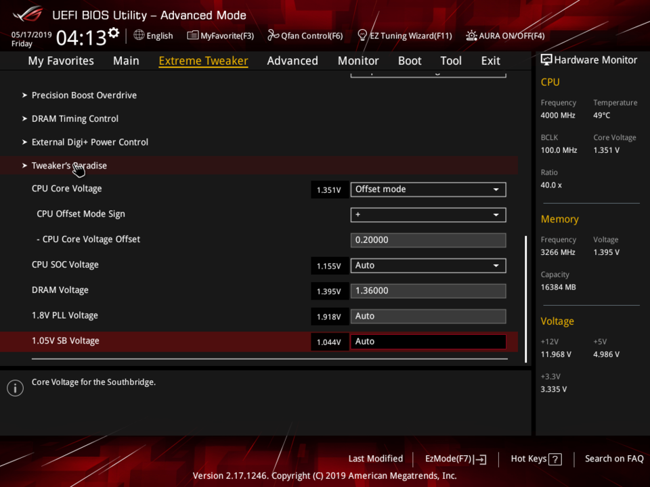Open the My Favorites tab
The image size is (650, 487).
click(61, 61)
